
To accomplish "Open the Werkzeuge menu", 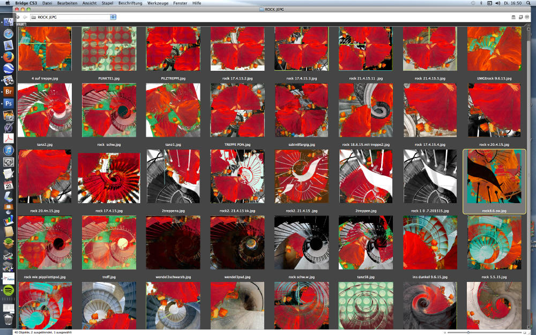I will coord(158,3).
